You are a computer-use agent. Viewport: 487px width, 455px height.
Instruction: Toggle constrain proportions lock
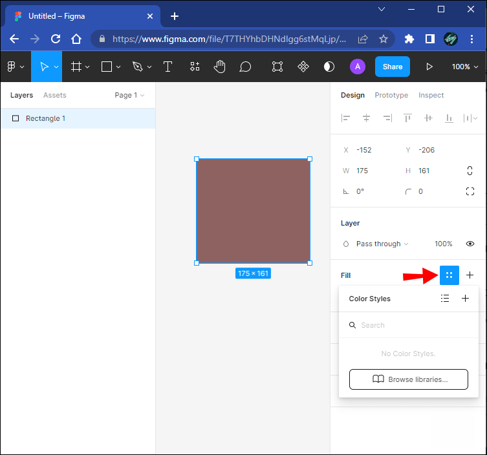pyautogui.click(x=470, y=171)
